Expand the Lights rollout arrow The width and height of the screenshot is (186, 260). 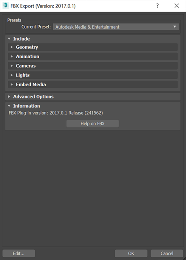(x=12, y=75)
